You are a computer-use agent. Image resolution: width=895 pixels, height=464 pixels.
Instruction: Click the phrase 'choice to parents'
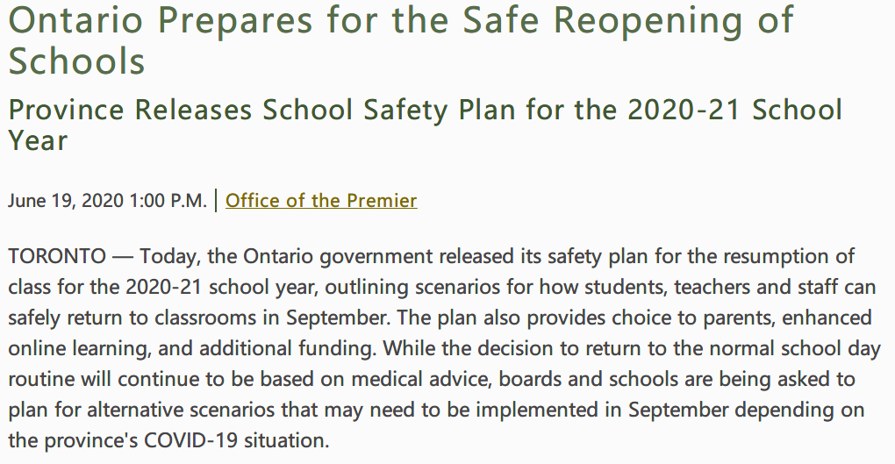[x=693, y=318]
